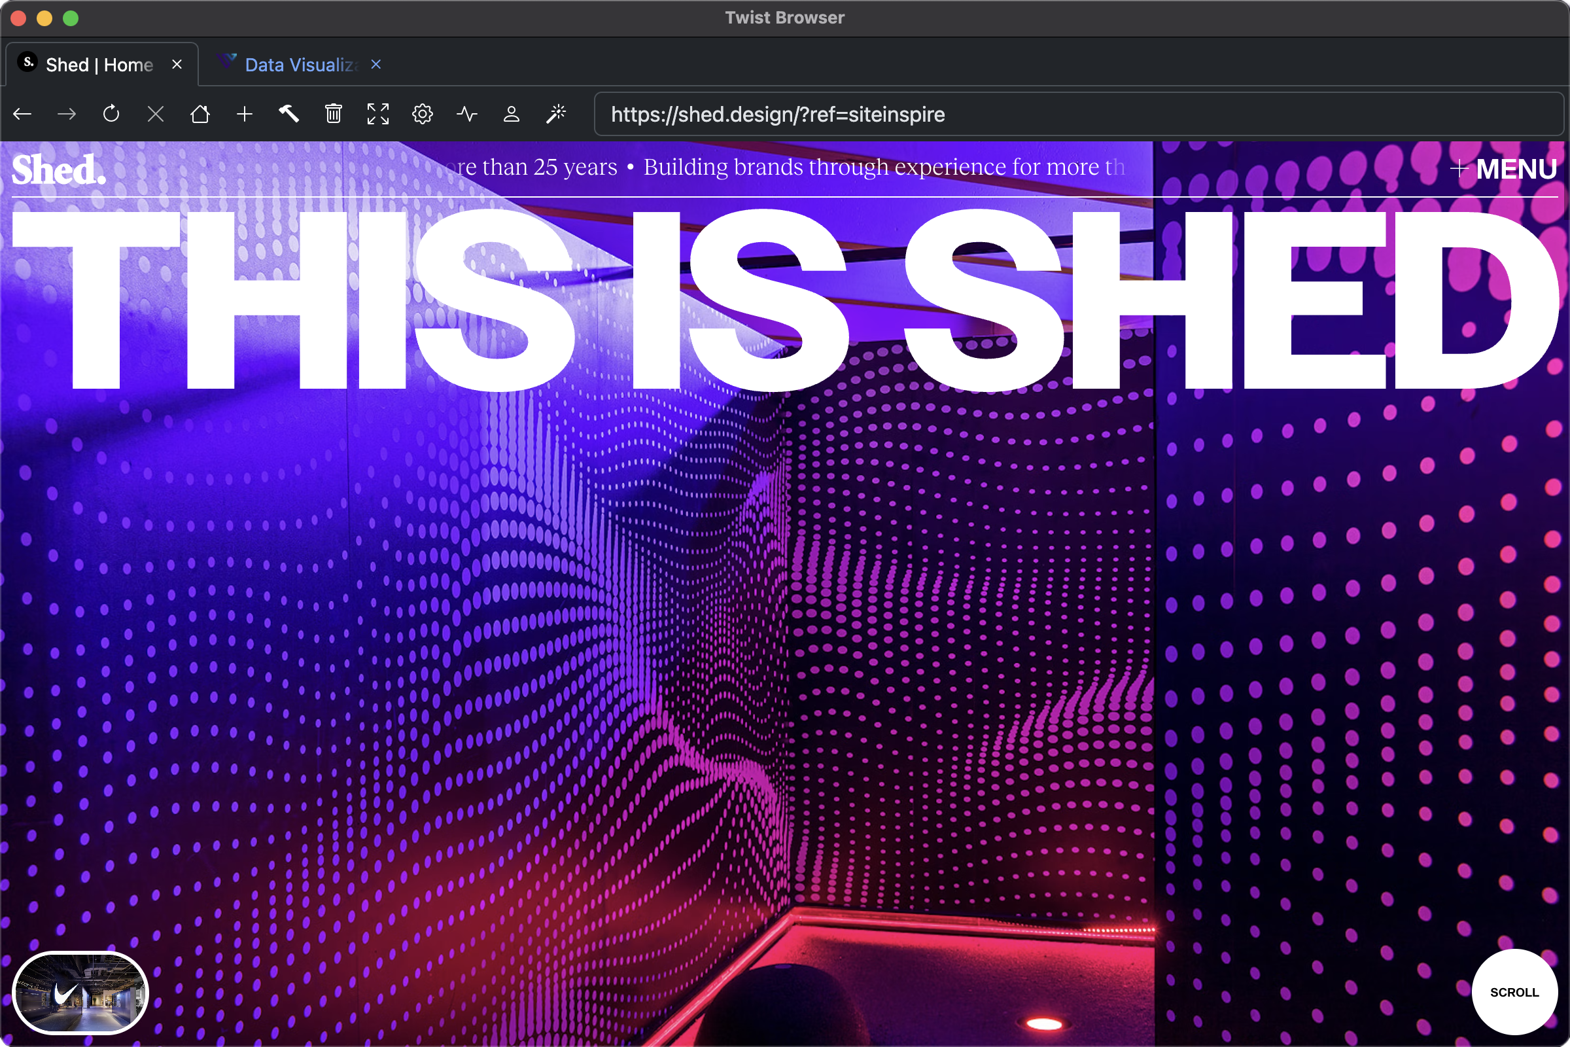Enter fullscreen with the expand arrows icon
The width and height of the screenshot is (1570, 1047).
pos(378,113)
